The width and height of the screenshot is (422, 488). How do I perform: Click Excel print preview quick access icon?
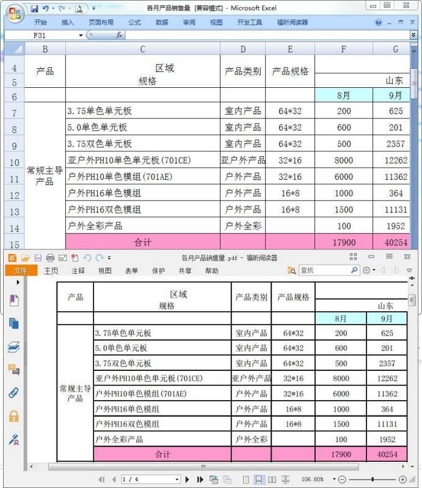click(79, 9)
